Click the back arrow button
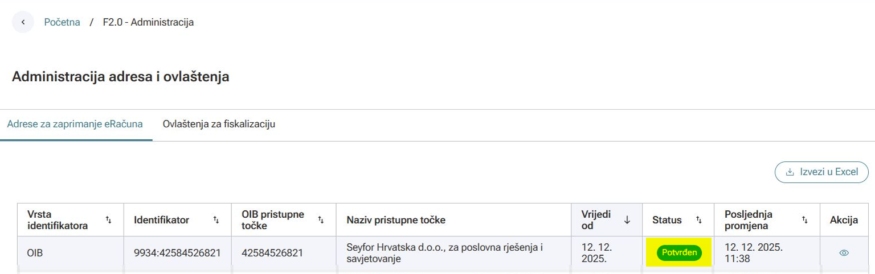 coord(23,23)
